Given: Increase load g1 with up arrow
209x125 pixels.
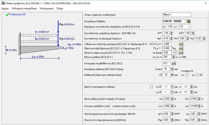Looking at the screenshot, I should click(x=172, y=113).
